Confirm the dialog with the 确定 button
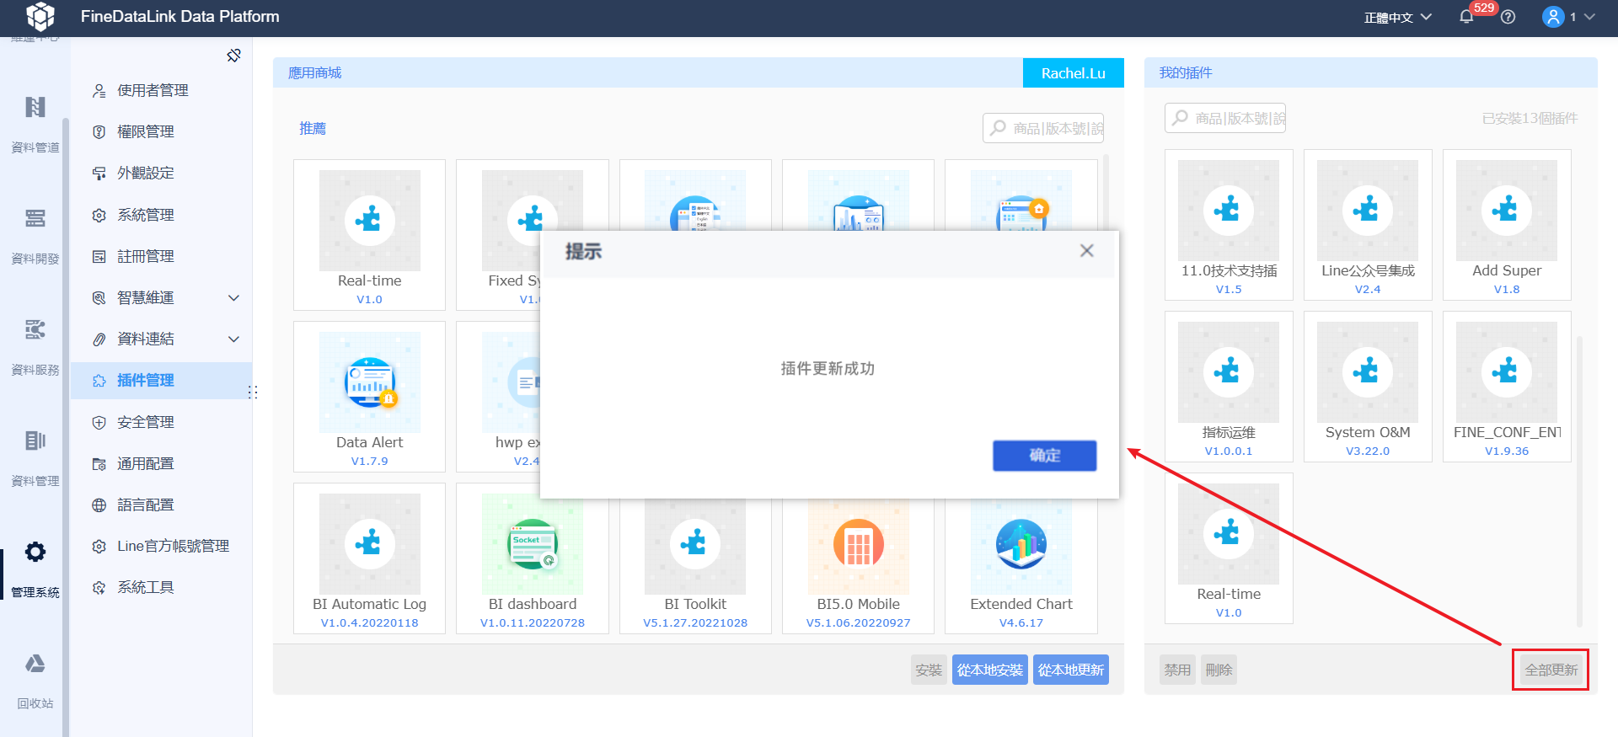Viewport: 1618px width, 737px height. (1045, 456)
